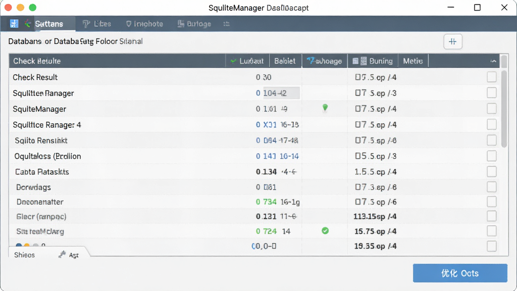
Task: Tick the checkbox for Slecr (ranpac) row
Action: point(492,216)
